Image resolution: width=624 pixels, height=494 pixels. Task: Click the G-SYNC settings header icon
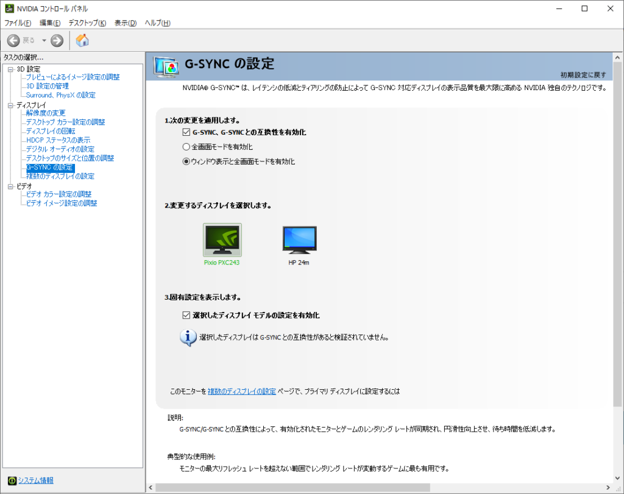pos(166,67)
